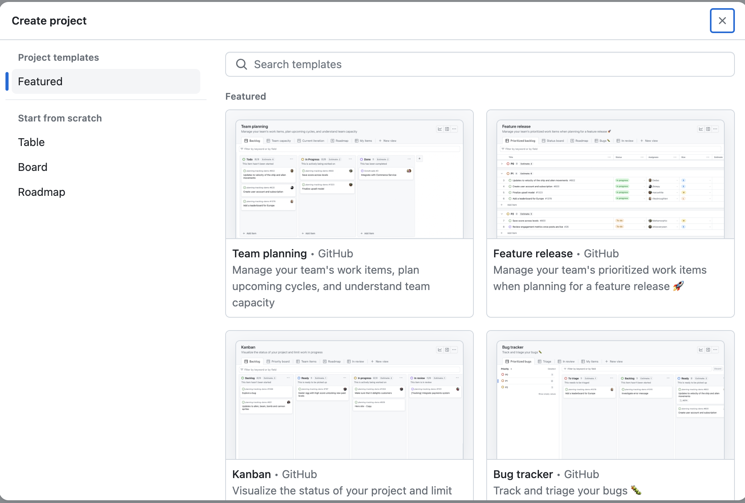Select Board under Start from scratch
This screenshot has width=745, height=503.
point(33,167)
